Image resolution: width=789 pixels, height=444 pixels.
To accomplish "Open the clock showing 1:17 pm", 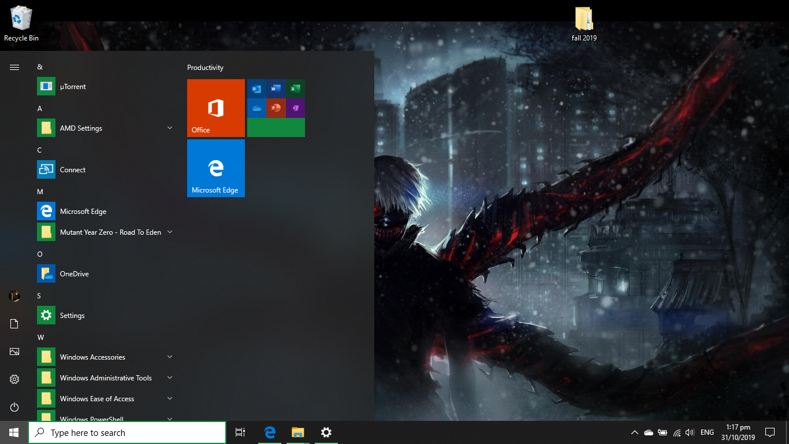I will coord(738,432).
